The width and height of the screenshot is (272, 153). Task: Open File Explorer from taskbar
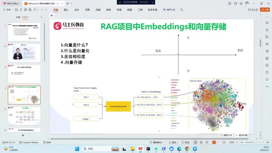click(x=133, y=149)
